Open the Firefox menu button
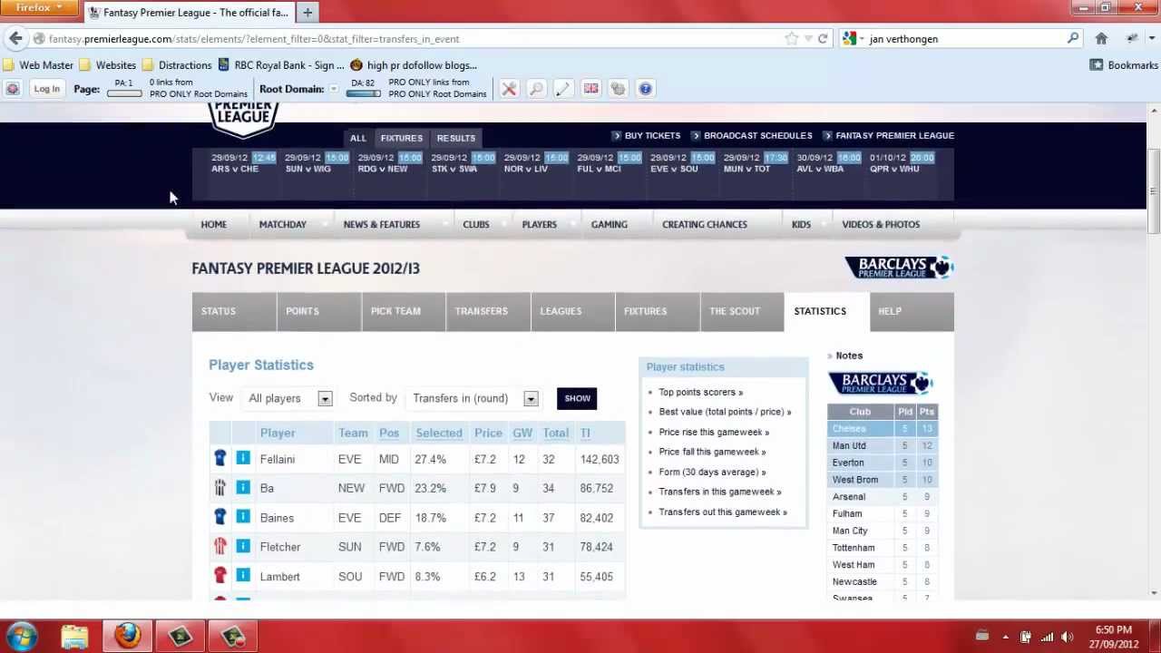The image size is (1161, 653). pyautogui.click(x=40, y=8)
